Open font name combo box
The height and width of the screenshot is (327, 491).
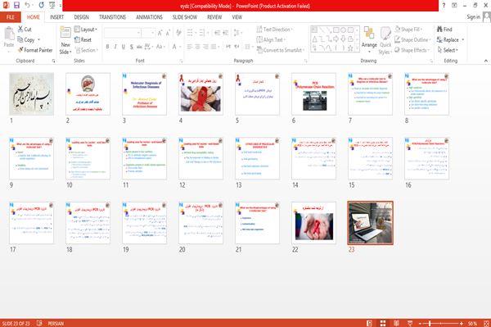point(123,33)
